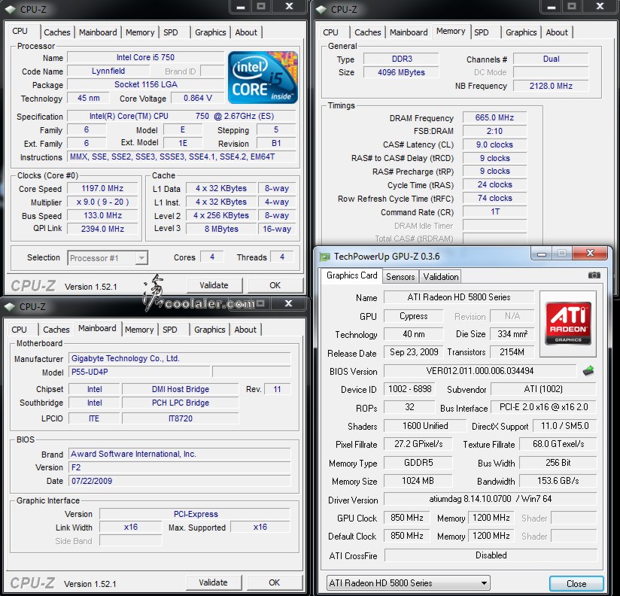Click the GPU name 'Cypress' in GPU-Z
The image size is (620, 596).
tap(413, 316)
